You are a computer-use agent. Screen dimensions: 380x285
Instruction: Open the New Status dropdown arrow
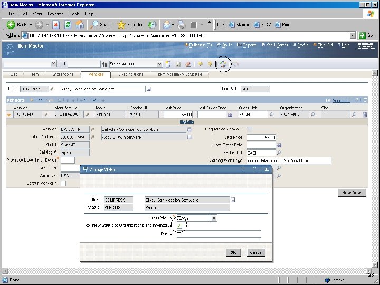(x=214, y=218)
